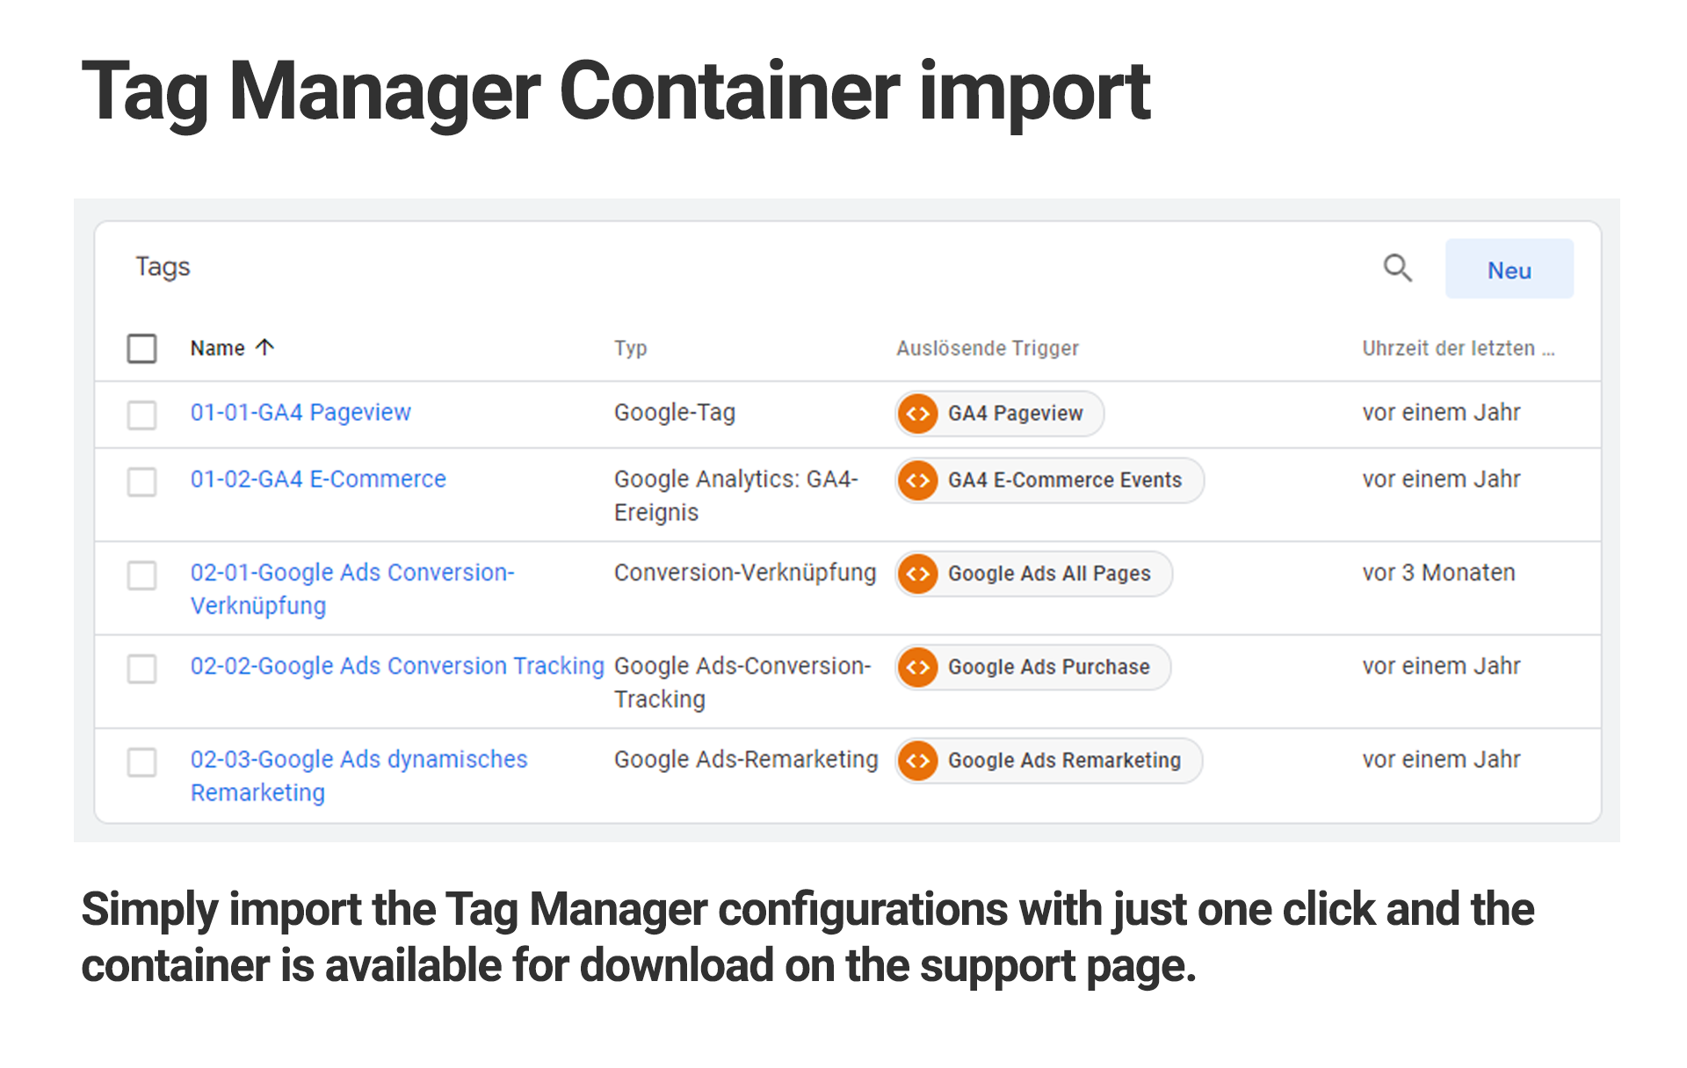Toggle the select-all checkbox in header
Viewport: 1687px width, 1068px height.
pyautogui.click(x=141, y=349)
